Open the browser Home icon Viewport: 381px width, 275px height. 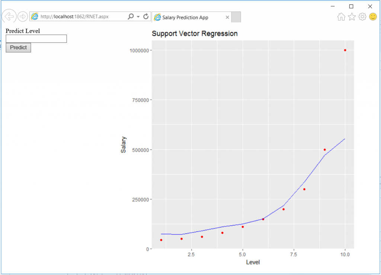tap(341, 16)
